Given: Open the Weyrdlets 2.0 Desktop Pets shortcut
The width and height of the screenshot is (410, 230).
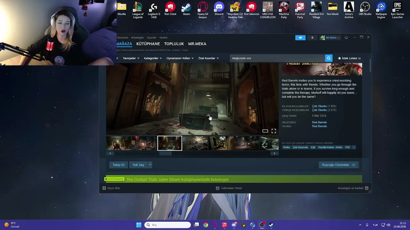Looking at the screenshot, I should tap(235, 10).
